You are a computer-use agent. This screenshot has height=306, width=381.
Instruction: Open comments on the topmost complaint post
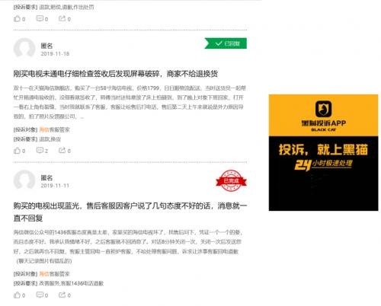[42, 19]
